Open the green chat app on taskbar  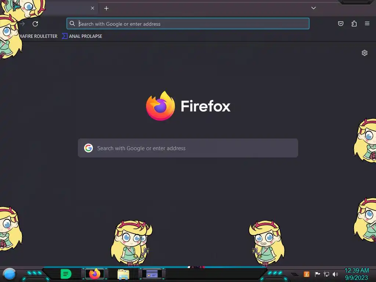coord(66,274)
